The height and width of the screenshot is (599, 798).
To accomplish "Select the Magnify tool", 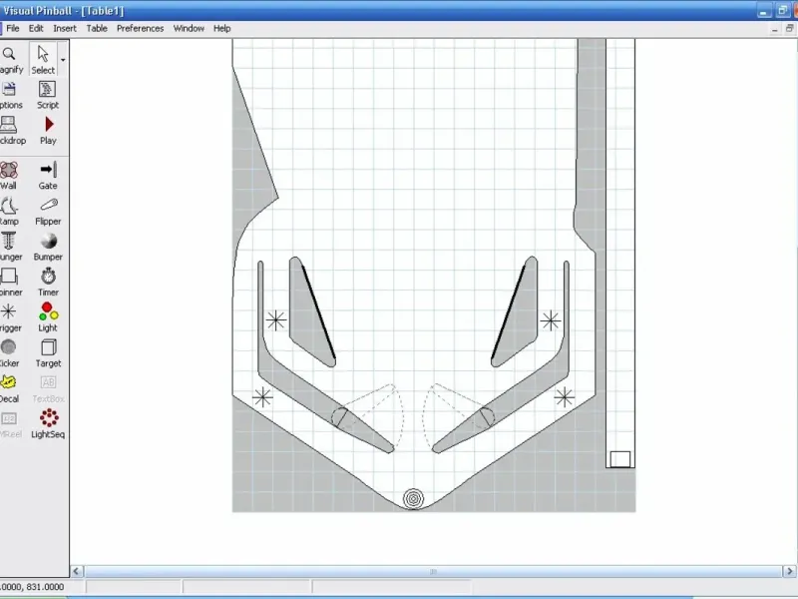I will (10, 60).
